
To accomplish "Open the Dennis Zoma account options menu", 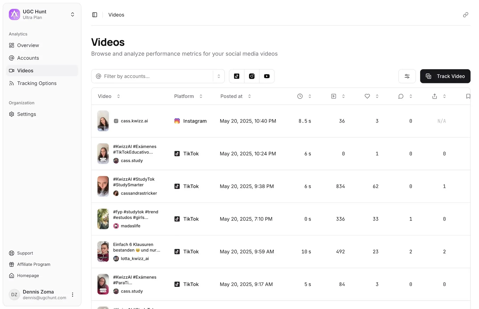I will [x=72, y=295].
